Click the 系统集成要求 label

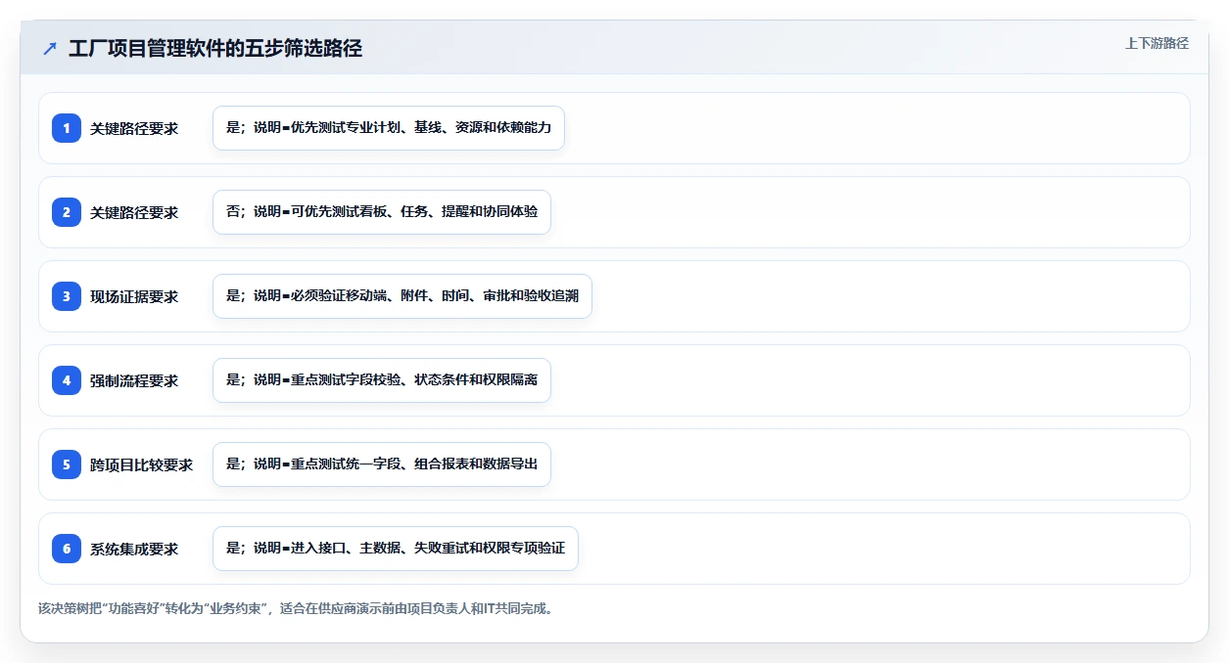coord(134,549)
